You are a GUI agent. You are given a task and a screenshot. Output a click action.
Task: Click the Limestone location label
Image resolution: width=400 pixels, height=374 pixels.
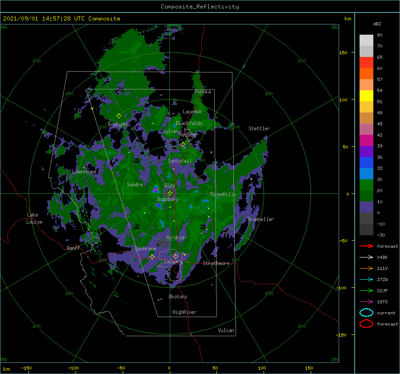click(x=84, y=172)
